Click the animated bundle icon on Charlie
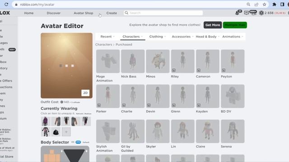The width and height of the screenshot is (289, 162). [x=124, y=105]
